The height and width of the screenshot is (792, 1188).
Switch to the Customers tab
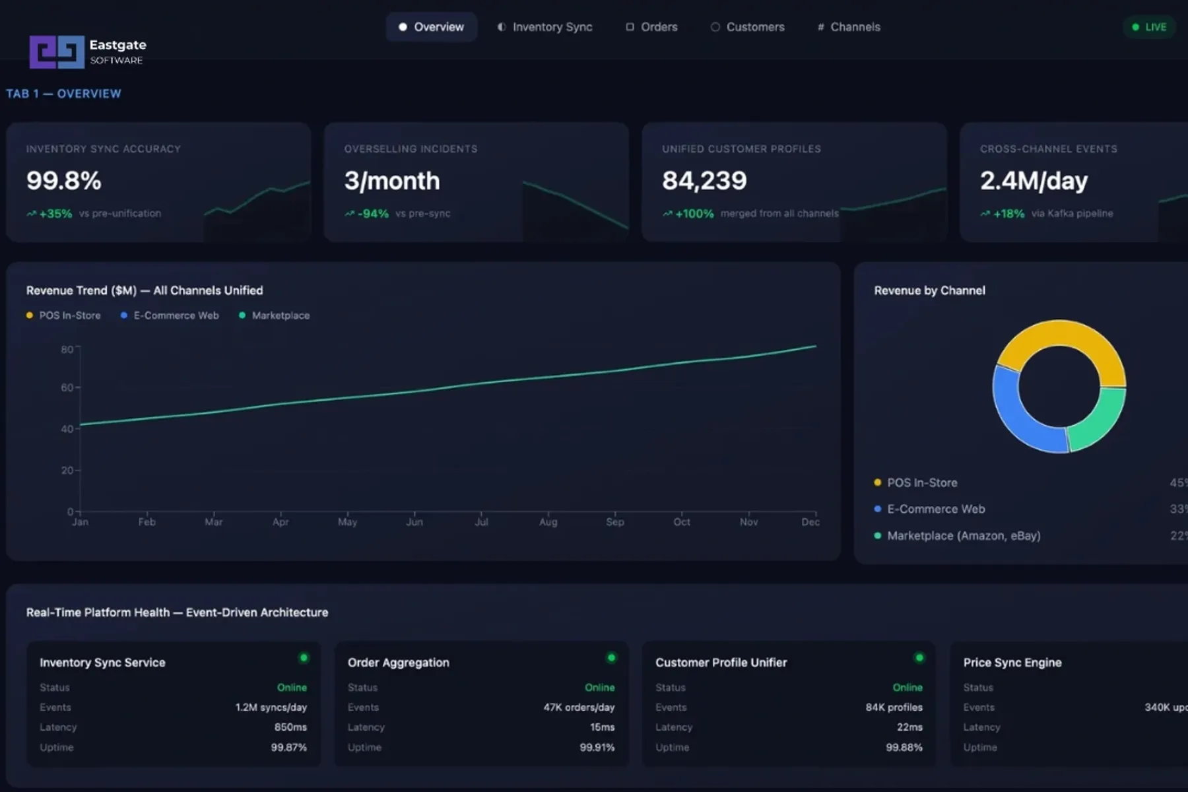(748, 27)
